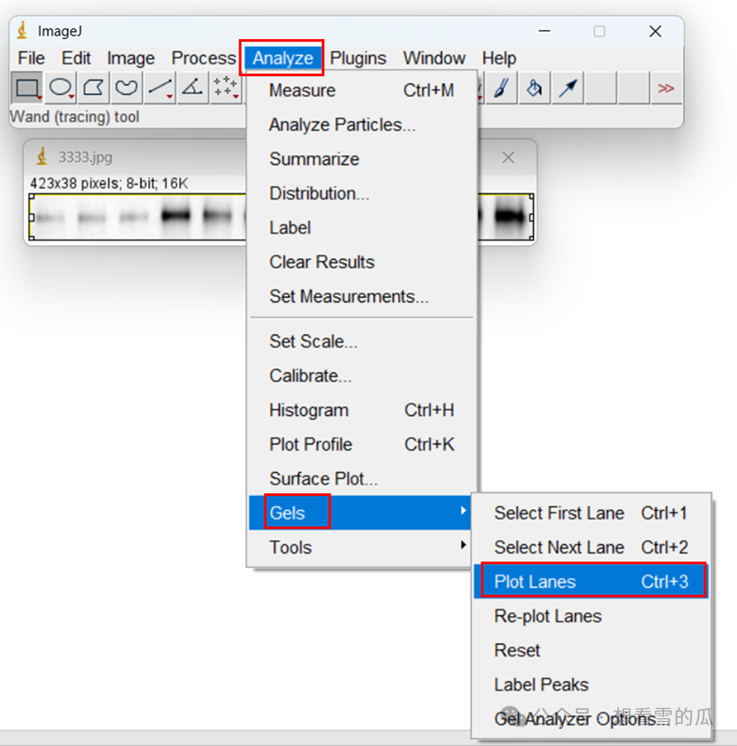
Task: Choose Select Next Lane
Action: [x=591, y=547]
